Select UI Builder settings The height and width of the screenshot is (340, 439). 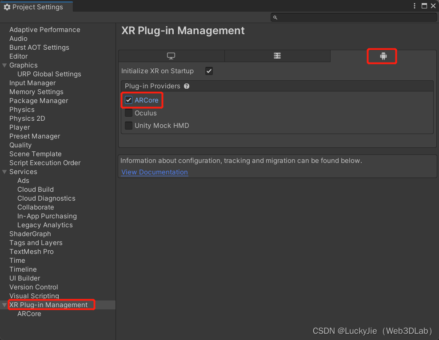24,278
